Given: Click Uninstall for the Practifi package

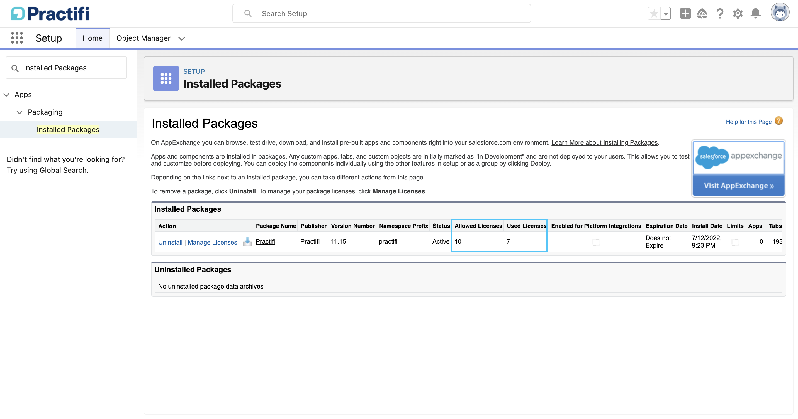Looking at the screenshot, I should pos(170,242).
